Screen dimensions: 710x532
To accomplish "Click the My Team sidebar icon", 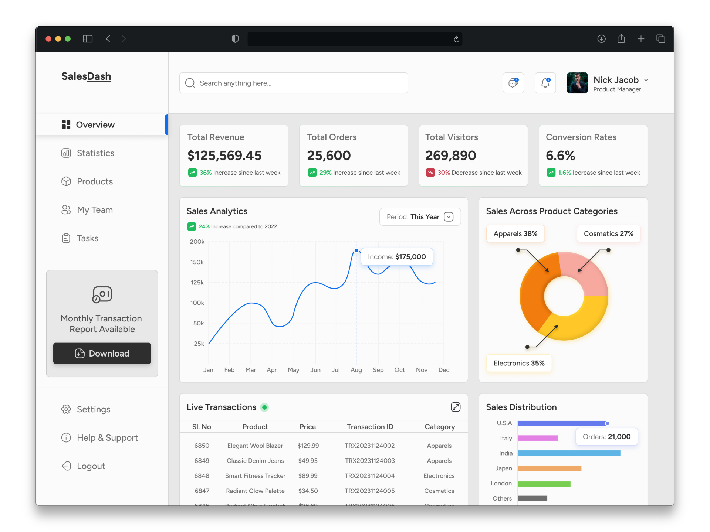I will [66, 209].
